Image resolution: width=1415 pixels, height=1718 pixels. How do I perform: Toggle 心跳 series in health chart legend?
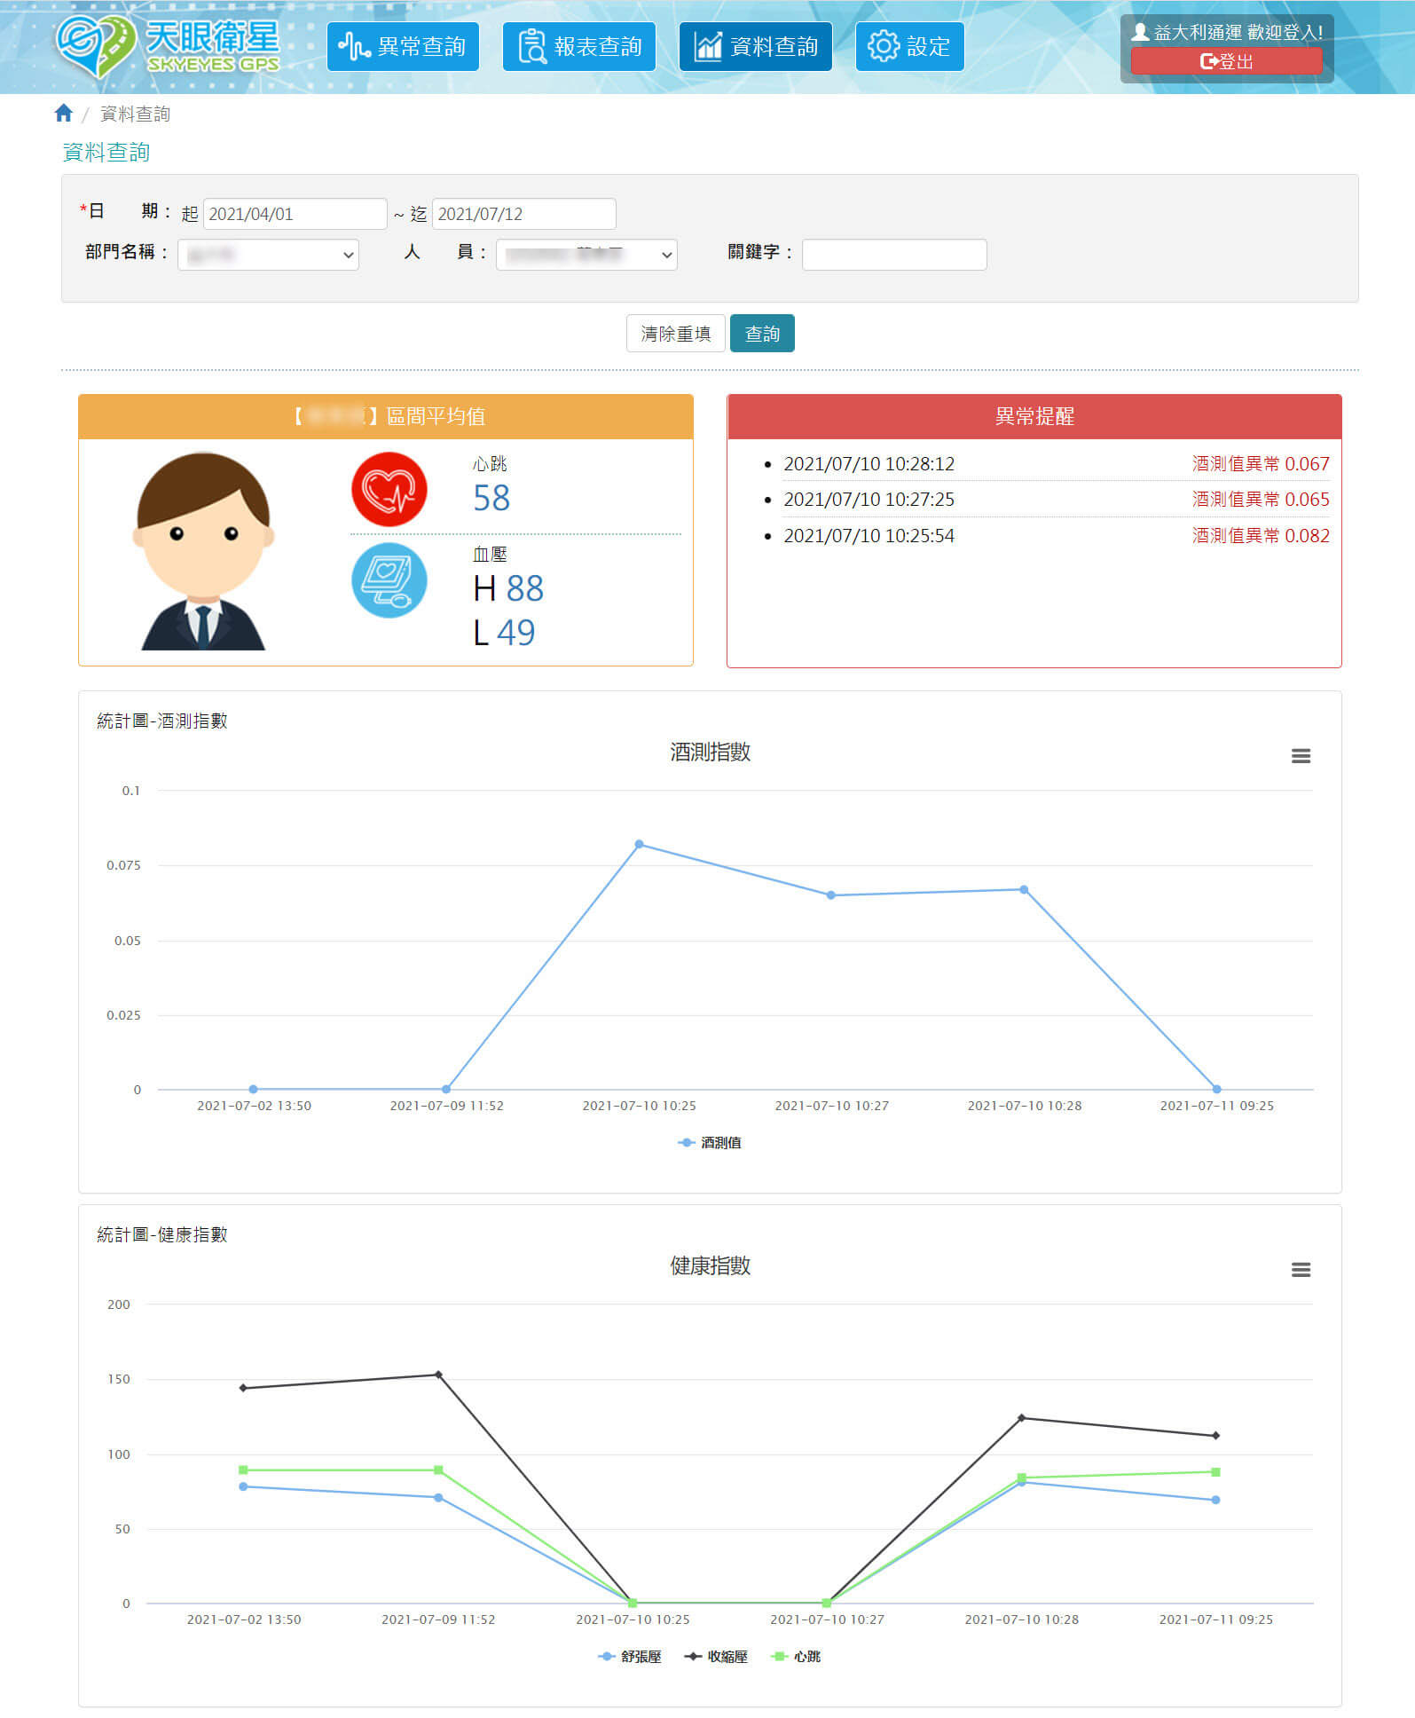(797, 1657)
